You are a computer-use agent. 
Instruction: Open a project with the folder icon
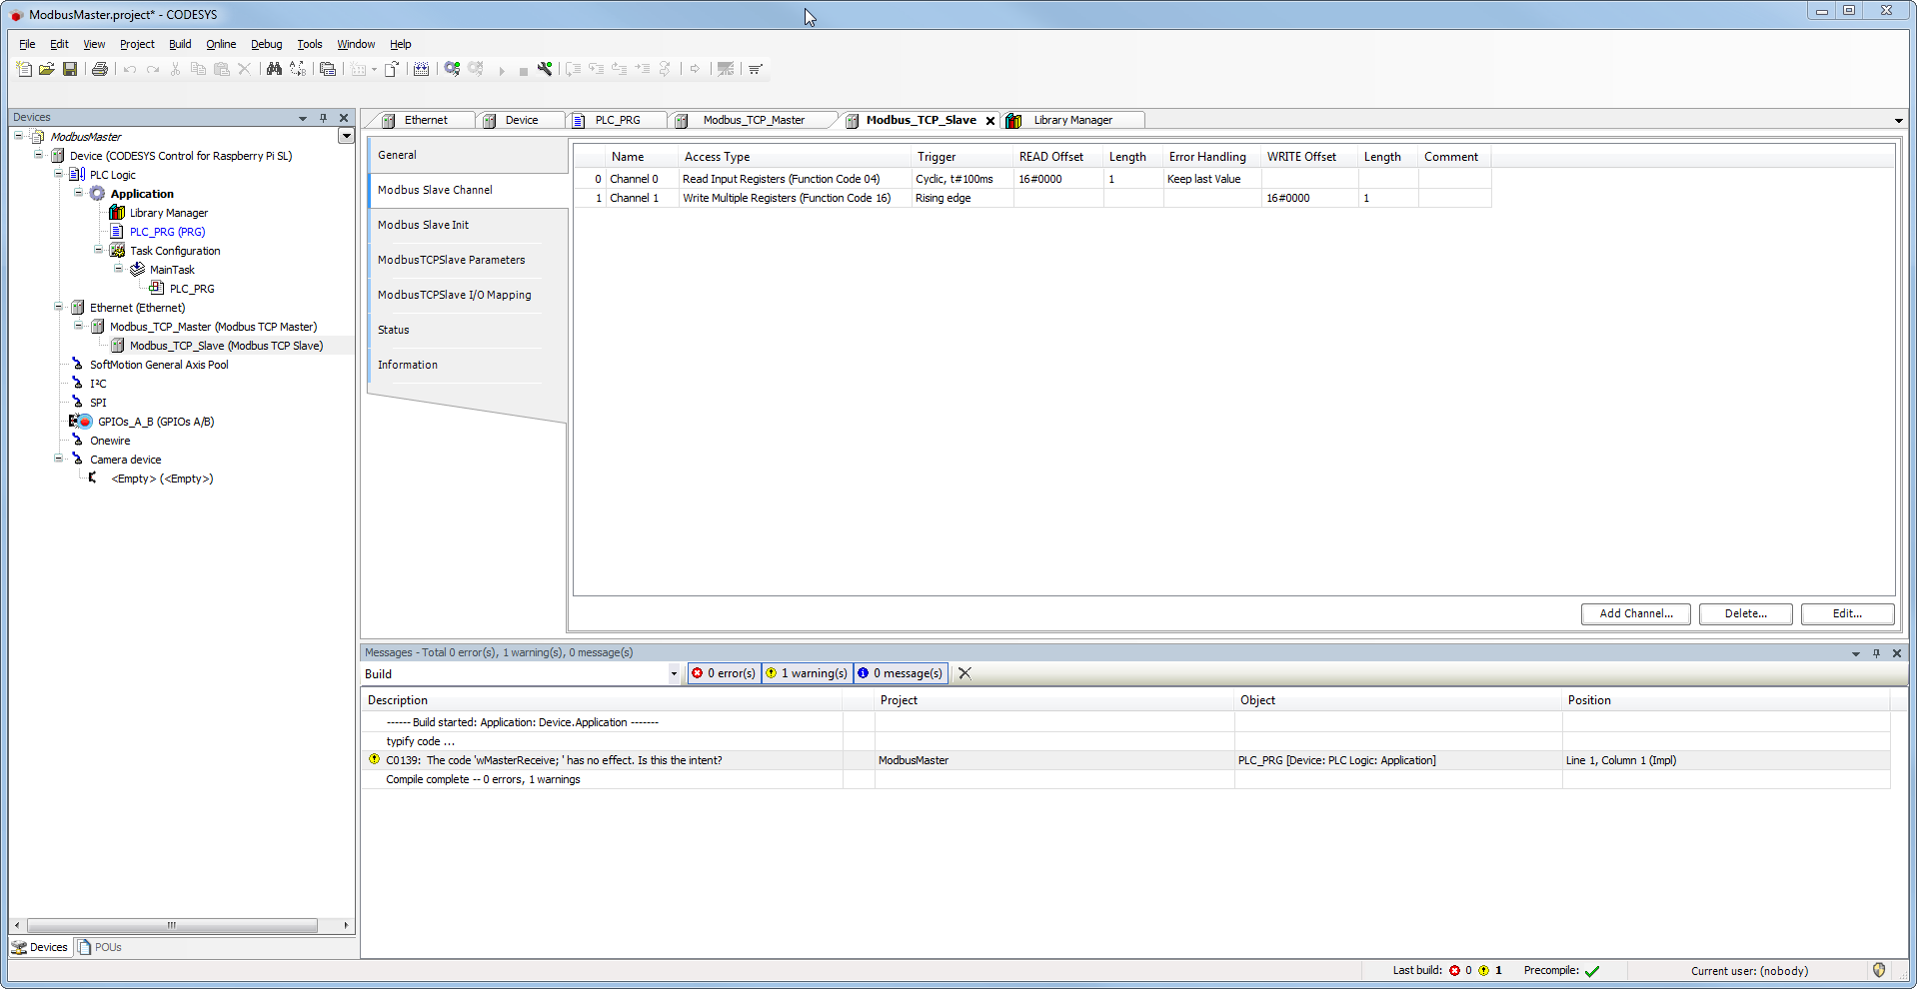47,69
